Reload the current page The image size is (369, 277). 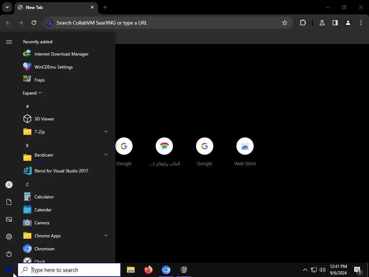pyautogui.click(x=34, y=23)
